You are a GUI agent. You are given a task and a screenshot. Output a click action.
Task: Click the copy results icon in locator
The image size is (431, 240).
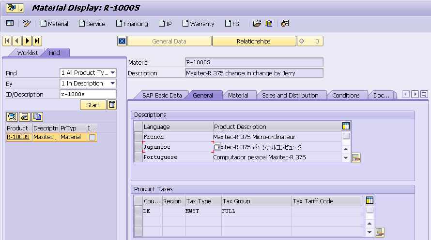(x=37, y=117)
